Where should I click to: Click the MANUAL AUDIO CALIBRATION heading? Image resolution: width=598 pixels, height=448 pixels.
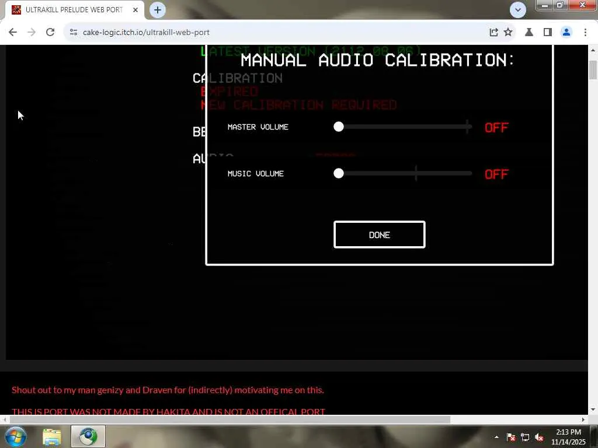click(378, 60)
